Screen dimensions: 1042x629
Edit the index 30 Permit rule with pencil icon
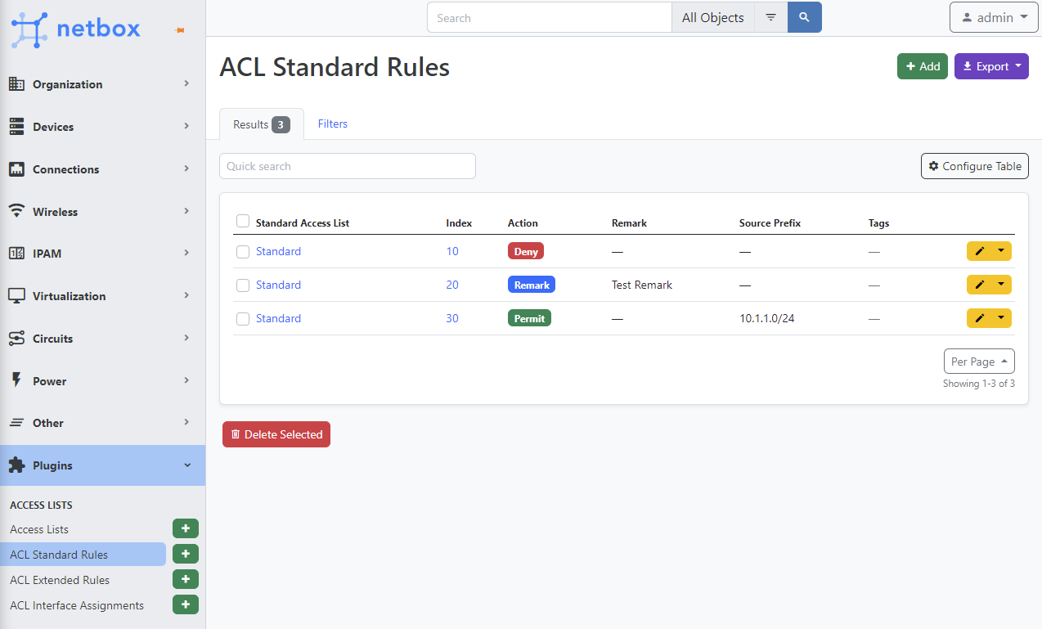point(980,318)
